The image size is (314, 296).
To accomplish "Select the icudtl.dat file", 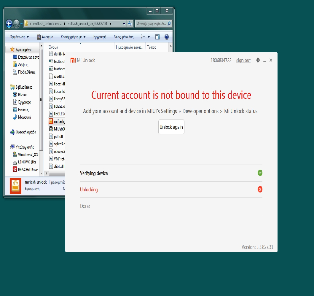I will point(57,76).
